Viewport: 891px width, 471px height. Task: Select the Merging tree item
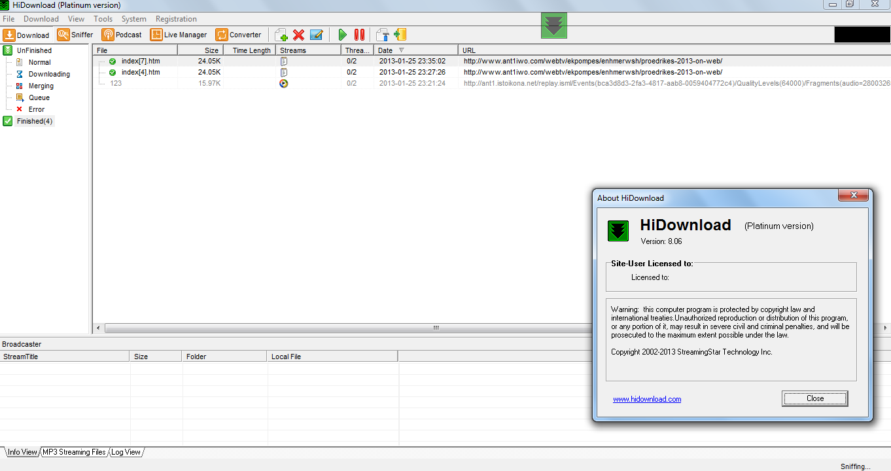pos(41,86)
